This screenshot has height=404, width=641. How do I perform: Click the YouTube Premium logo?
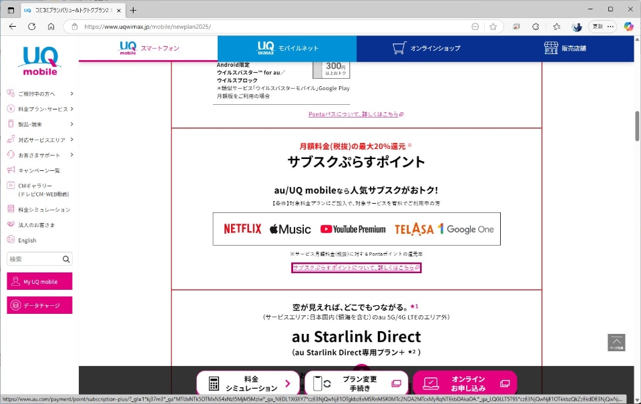pos(353,229)
